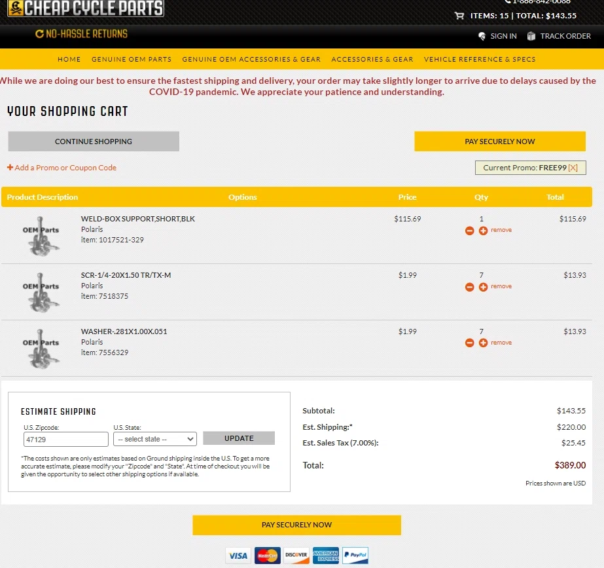Click the Items: 15 cart total text

click(x=524, y=16)
